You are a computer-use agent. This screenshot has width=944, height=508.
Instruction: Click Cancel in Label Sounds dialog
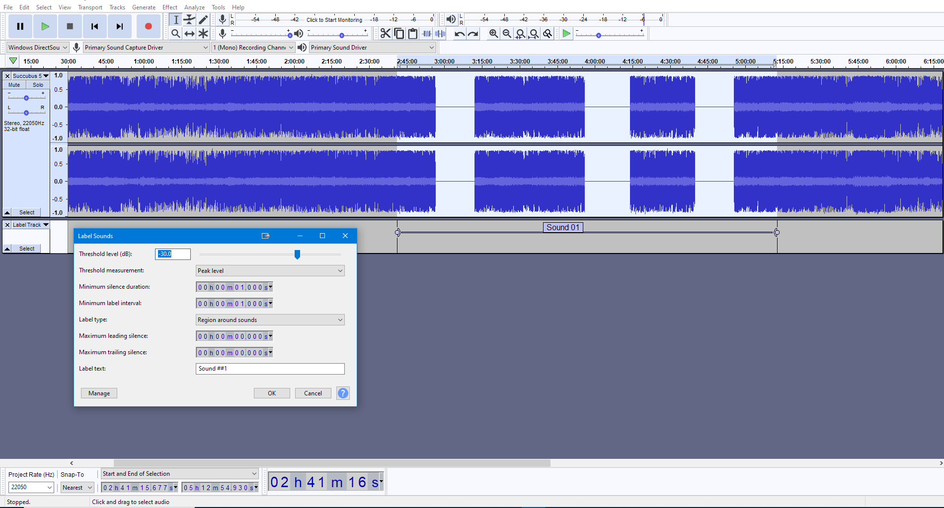click(x=313, y=393)
